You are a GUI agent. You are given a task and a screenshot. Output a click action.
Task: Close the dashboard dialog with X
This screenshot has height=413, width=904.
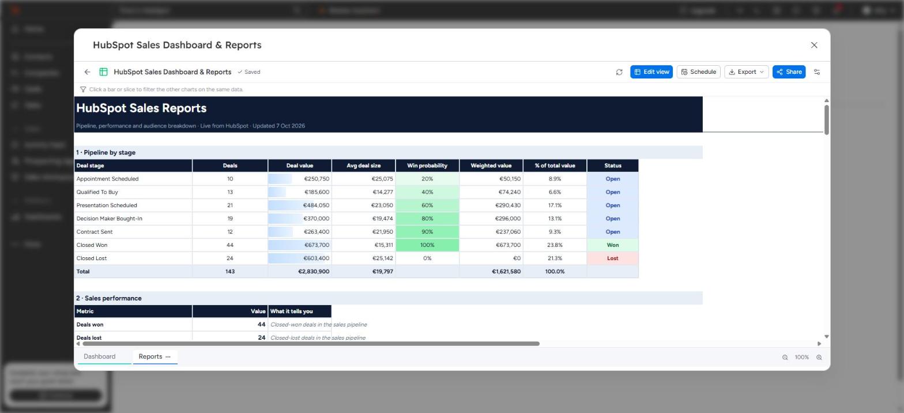[x=814, y=45]
